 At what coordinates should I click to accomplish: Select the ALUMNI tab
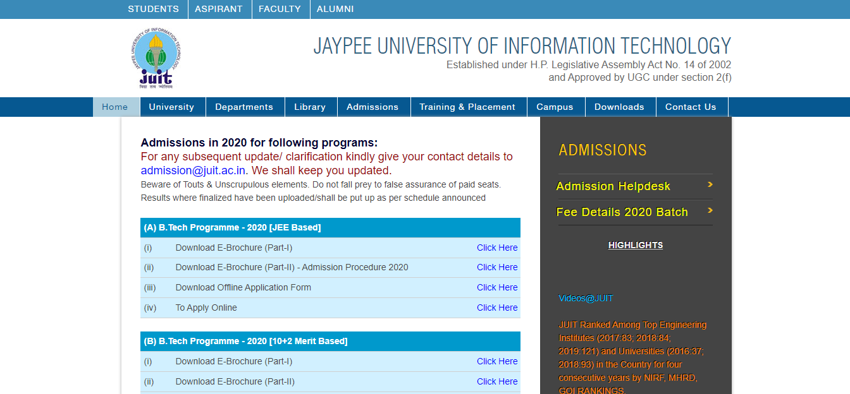tap(335, 9)
